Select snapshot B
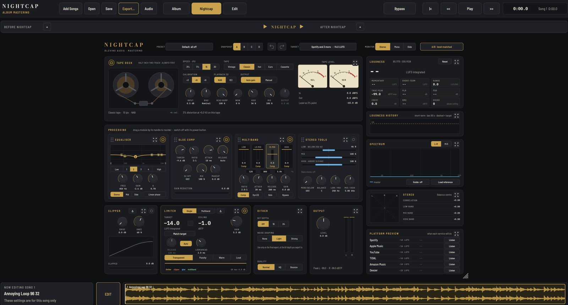This screenshot has width=568, height=305. 244,47
